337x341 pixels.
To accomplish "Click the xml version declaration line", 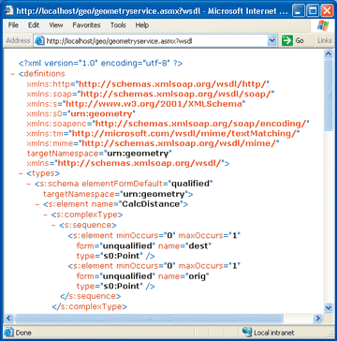I will point(100,63).
